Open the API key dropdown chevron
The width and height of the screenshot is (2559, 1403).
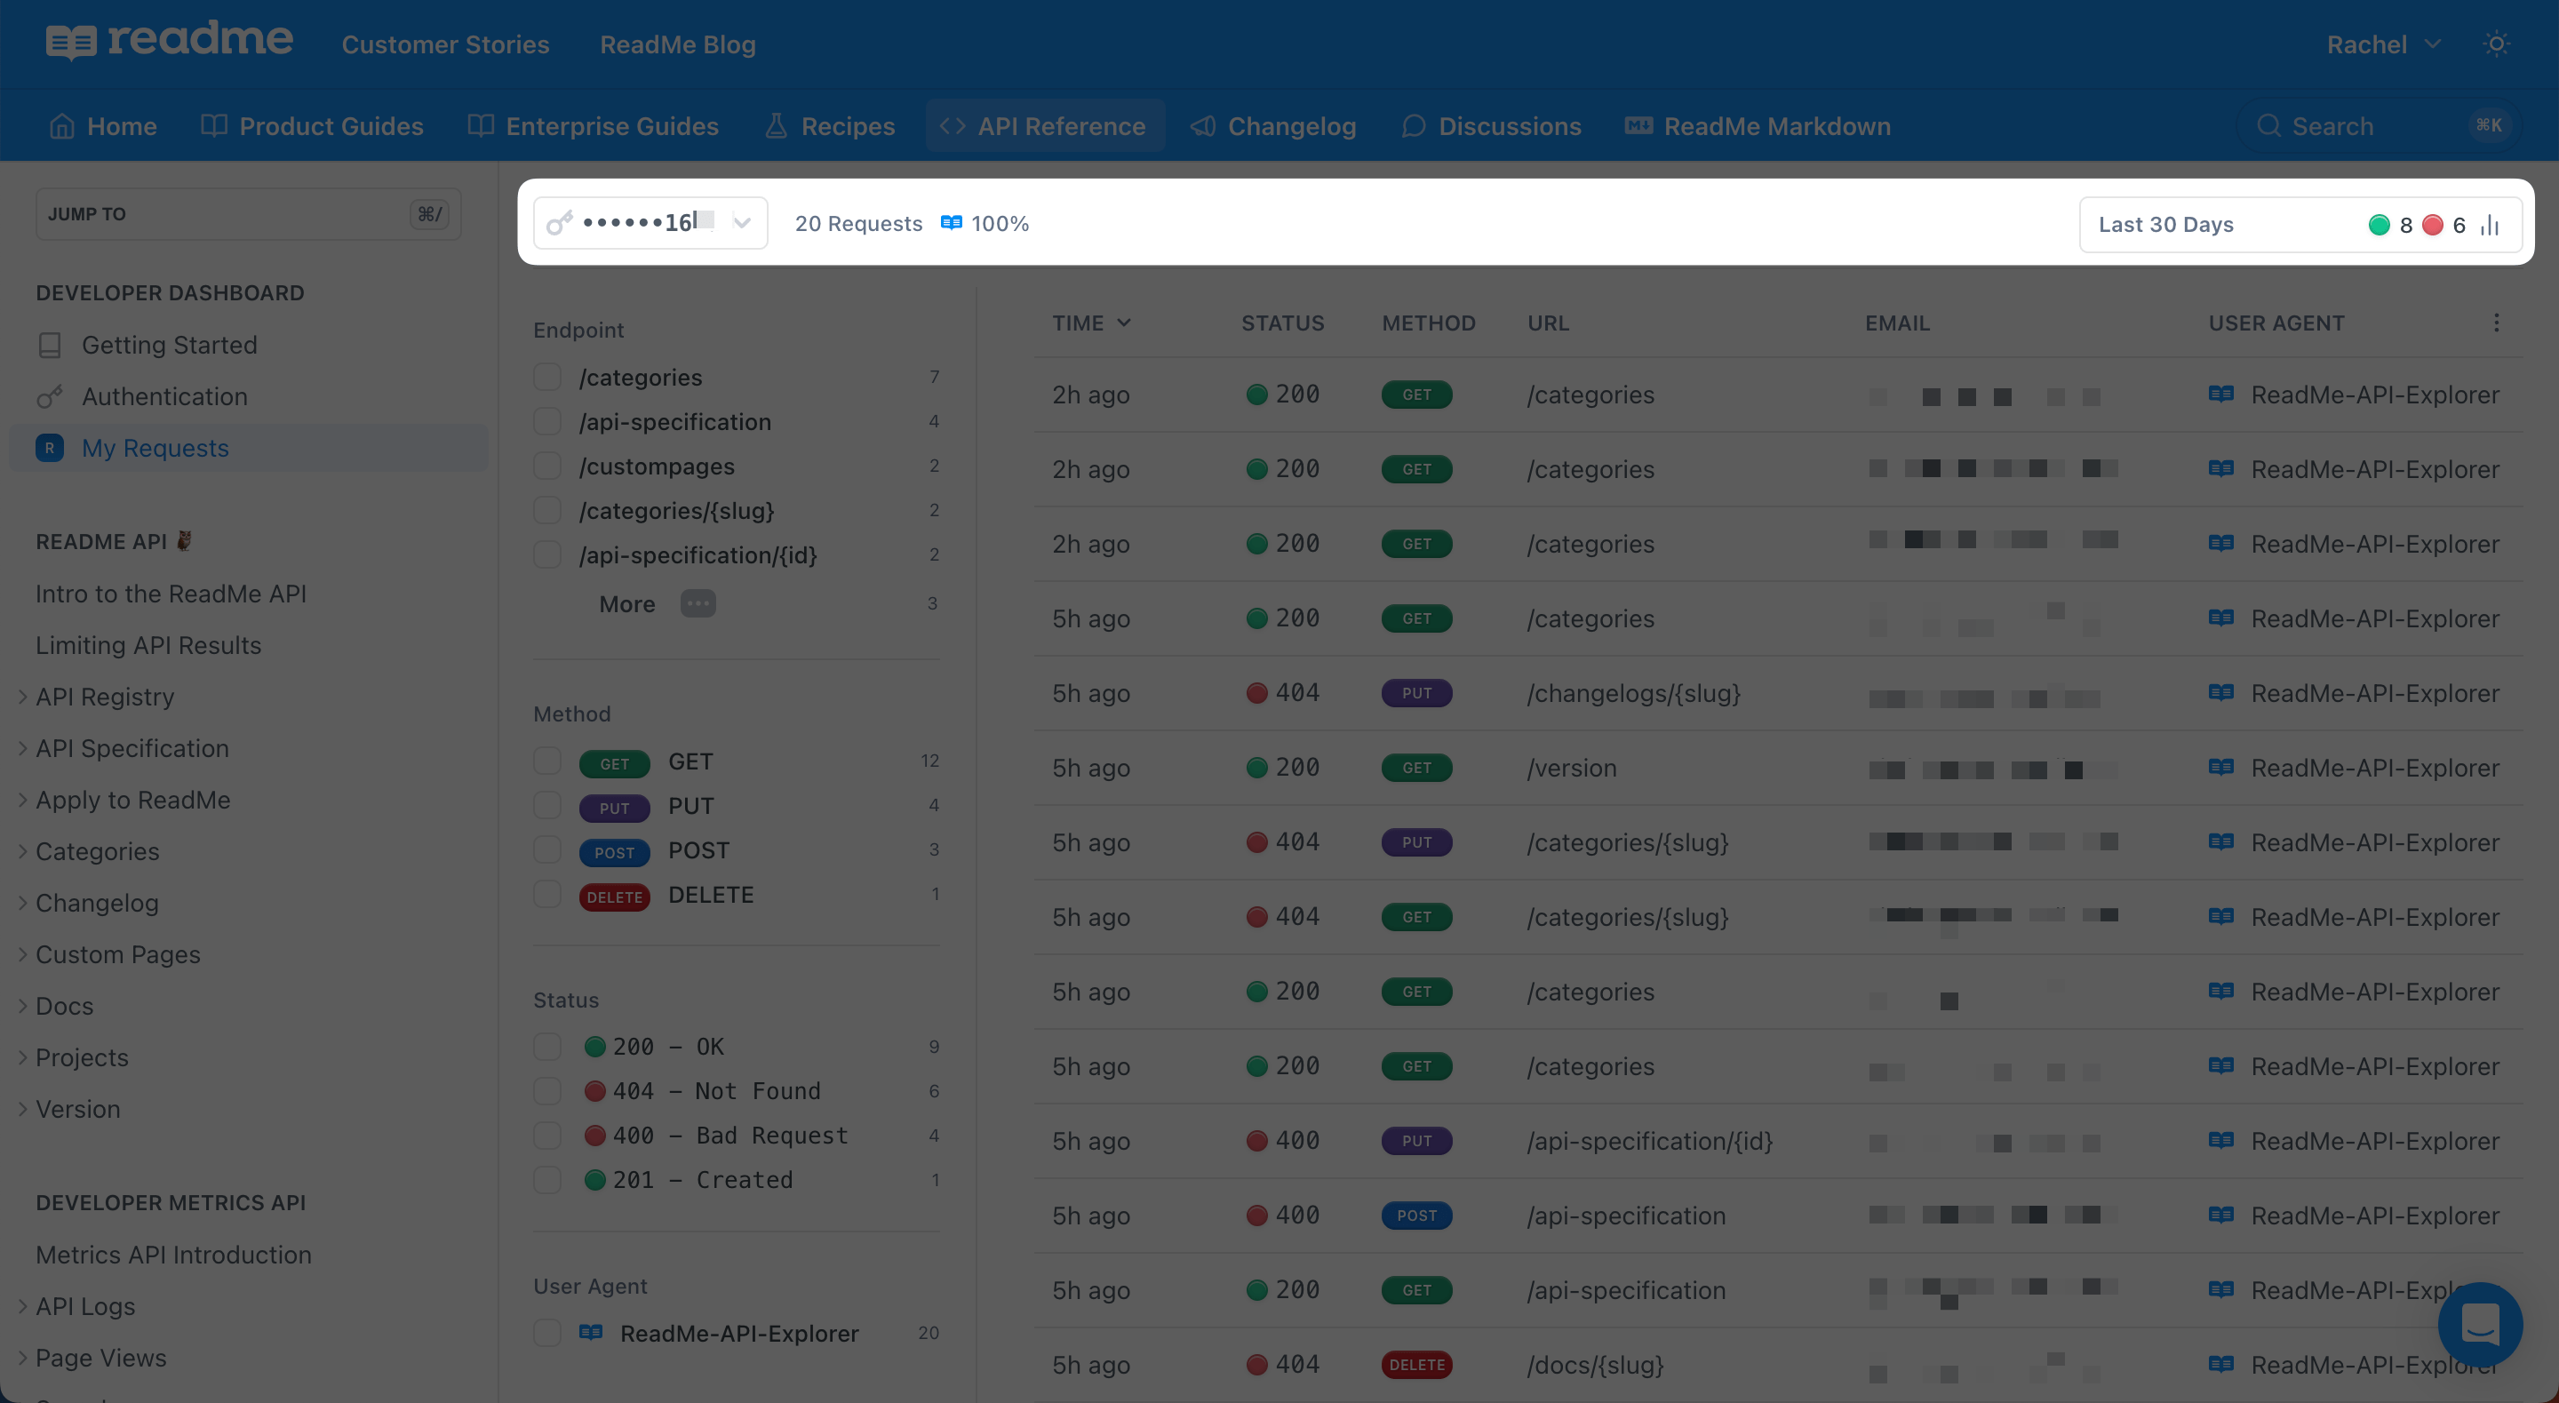click(742, 224)
